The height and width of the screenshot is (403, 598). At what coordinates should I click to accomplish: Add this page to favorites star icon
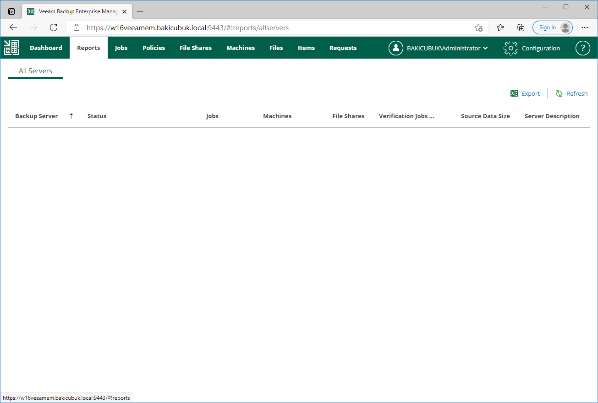tap(478, 27)
